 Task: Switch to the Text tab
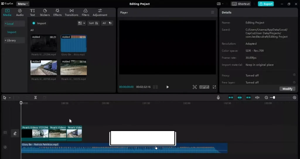coord(33,12)
